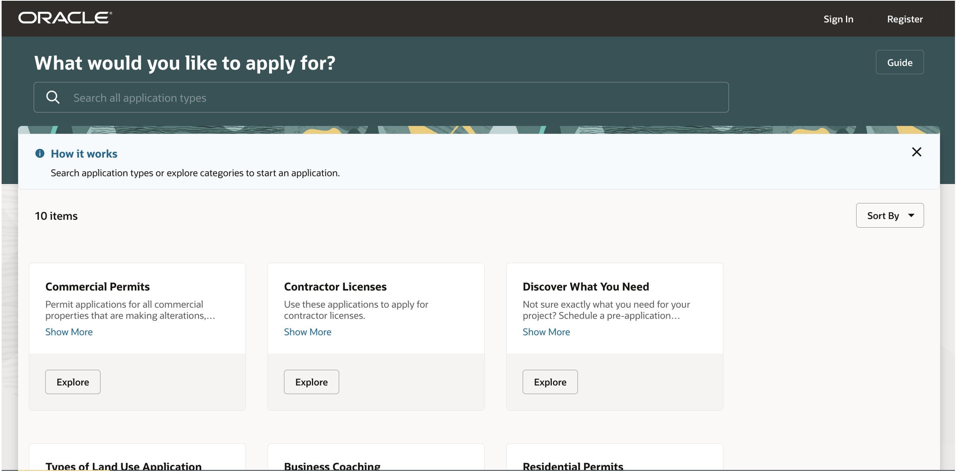This screenshot has width=957, height=474.
Task: Explore Discover What You Need category
Action: pyautogui.click(x=549, y=382)
